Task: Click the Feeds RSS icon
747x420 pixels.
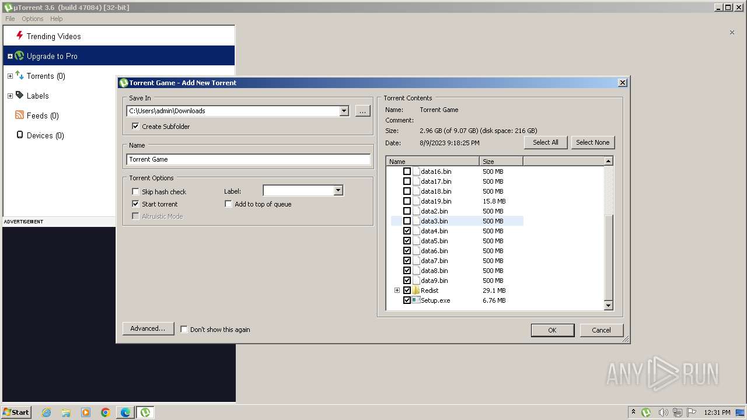Action: coord(19,116)
